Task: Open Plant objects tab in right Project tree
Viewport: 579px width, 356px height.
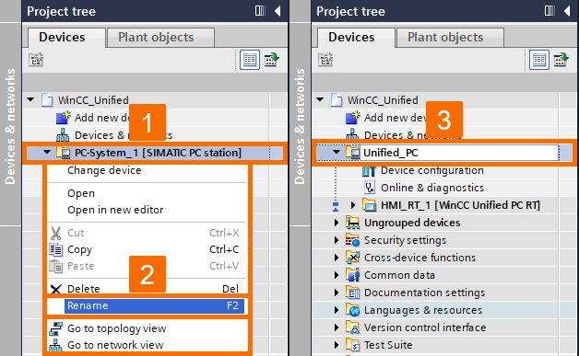Action: [450, 37]
